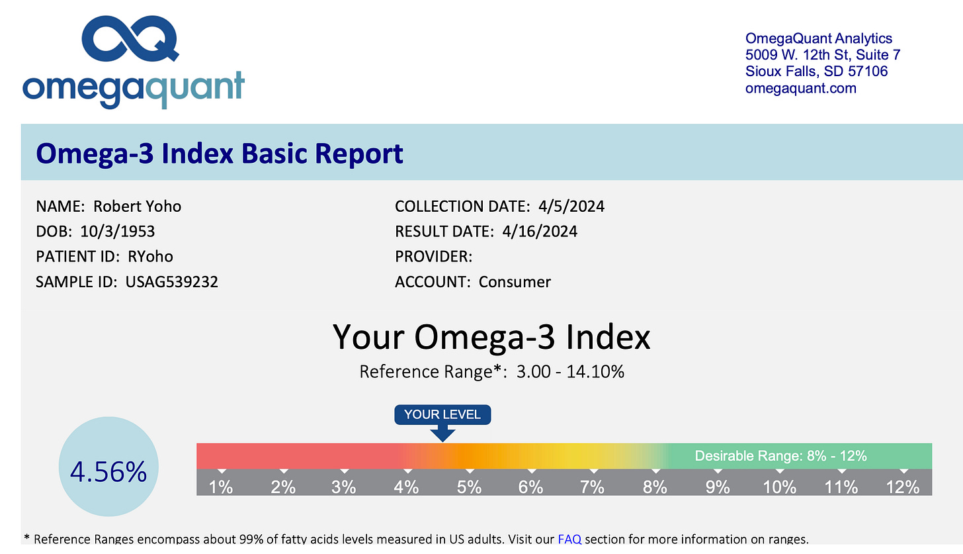Image resolution: width=963 pixels, height=554 pixels.
Task: Select the SAMPLE ID: USAG539232 line
Action: click(x=127, y=282)
